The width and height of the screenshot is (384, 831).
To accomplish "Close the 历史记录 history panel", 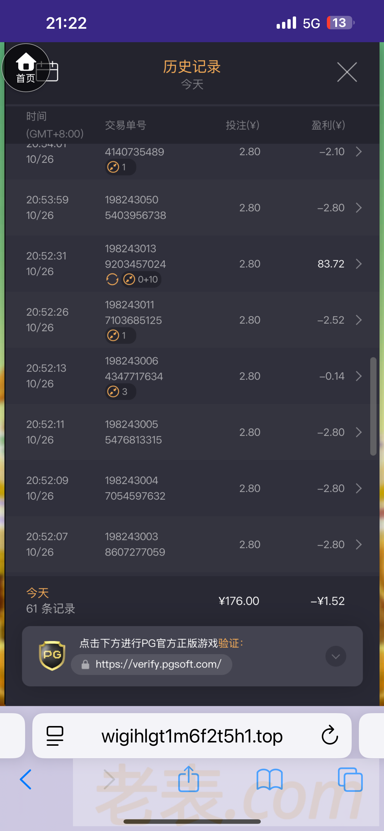I will (x=347, y=72).
